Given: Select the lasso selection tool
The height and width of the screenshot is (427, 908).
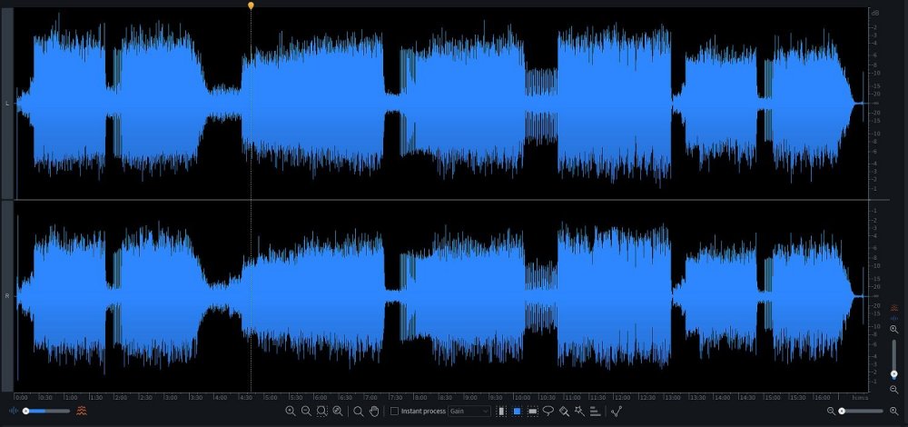Looking at the screenshot, I should click(548, 412).
